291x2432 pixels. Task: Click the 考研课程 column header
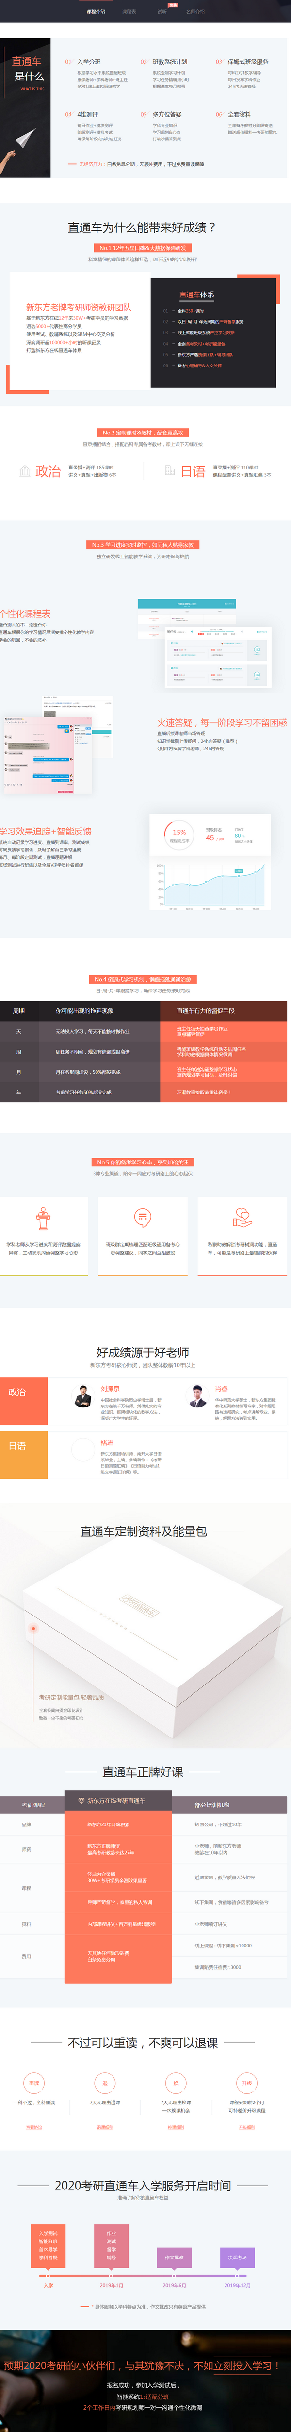tap(32, 1804)
